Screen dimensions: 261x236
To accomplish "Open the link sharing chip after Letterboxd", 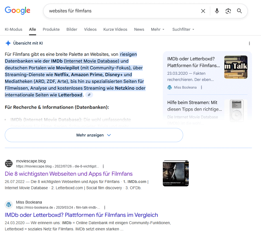I will (89, 95).
